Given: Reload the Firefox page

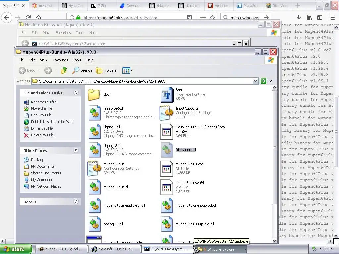Looking at the screenshot, I should [28, 17].
